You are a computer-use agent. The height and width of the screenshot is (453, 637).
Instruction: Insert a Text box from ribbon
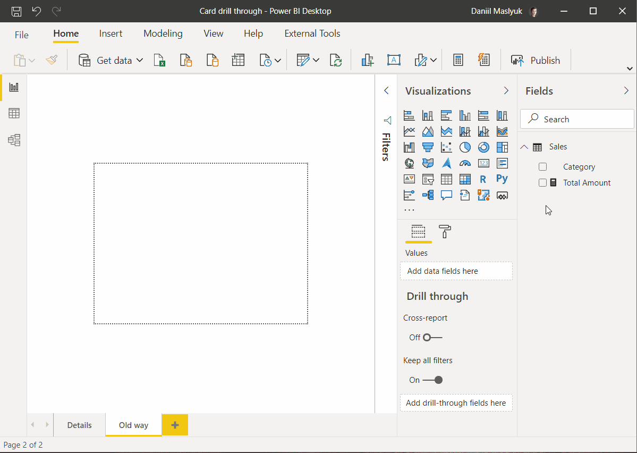(x=394, y=60)
